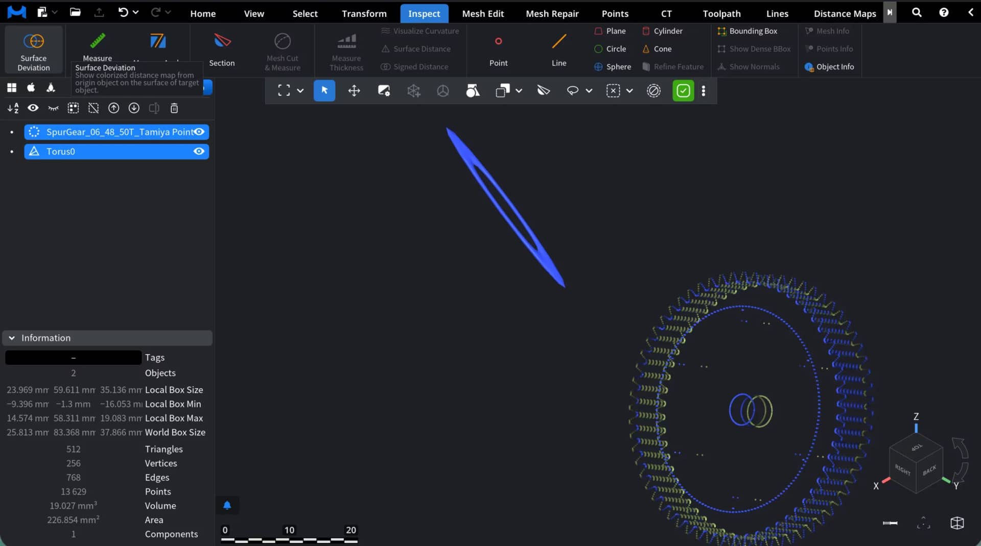
Task: Open the Distance Maps tab
Action: (x=845, y=14)
